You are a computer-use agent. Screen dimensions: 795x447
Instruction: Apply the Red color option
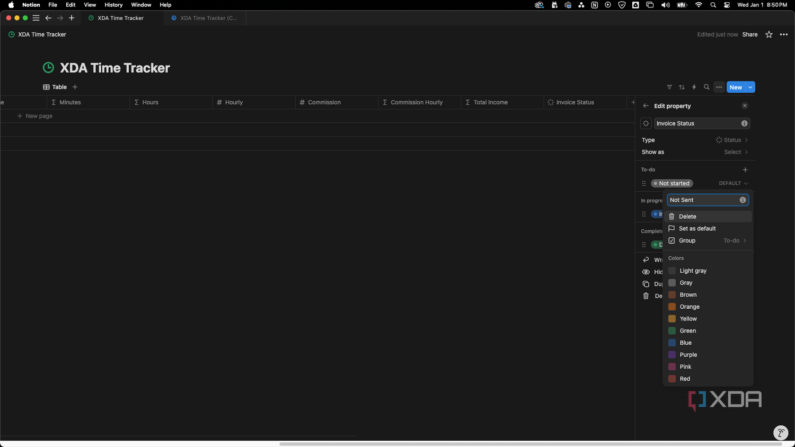pyautogui.click(x=708, y=379)
